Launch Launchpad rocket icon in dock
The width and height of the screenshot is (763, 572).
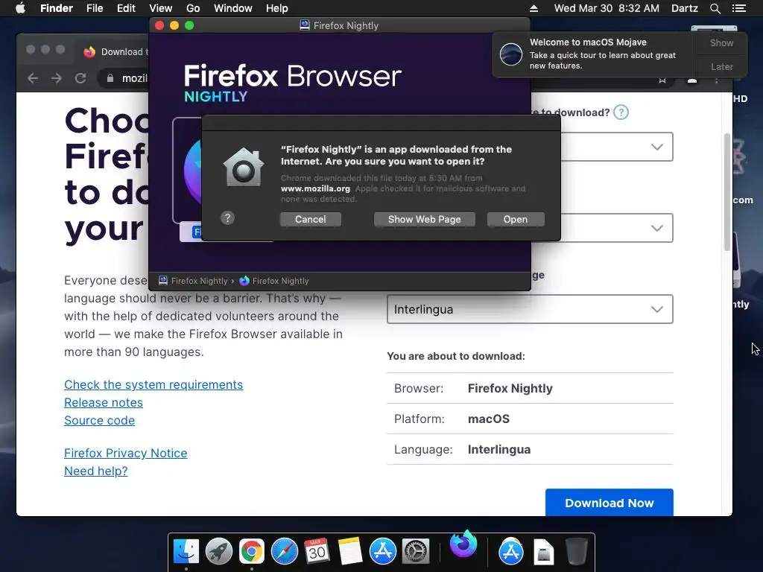218,552
